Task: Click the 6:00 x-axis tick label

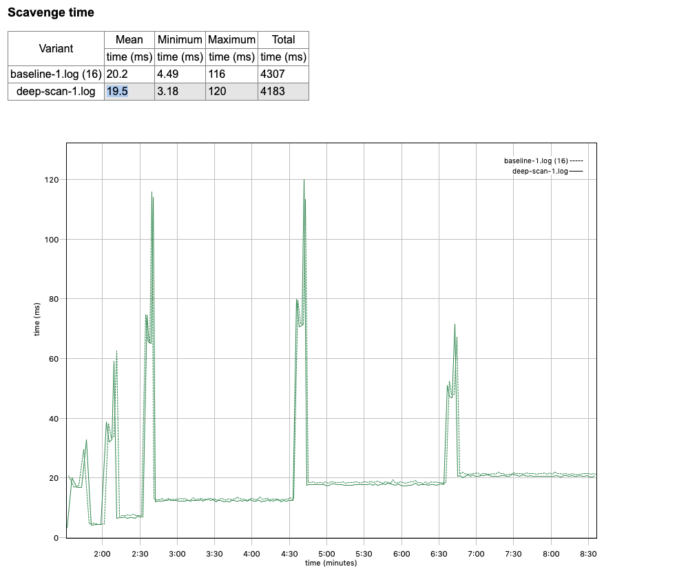Action: pos(402,554)
